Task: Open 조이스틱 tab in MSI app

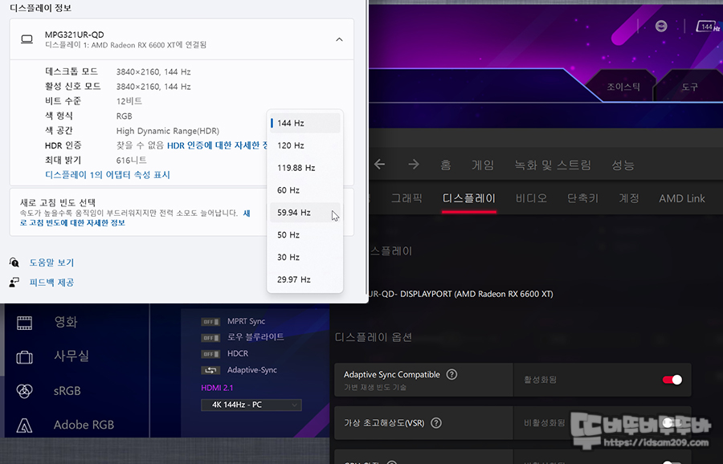Action: (x=623, y=87)
